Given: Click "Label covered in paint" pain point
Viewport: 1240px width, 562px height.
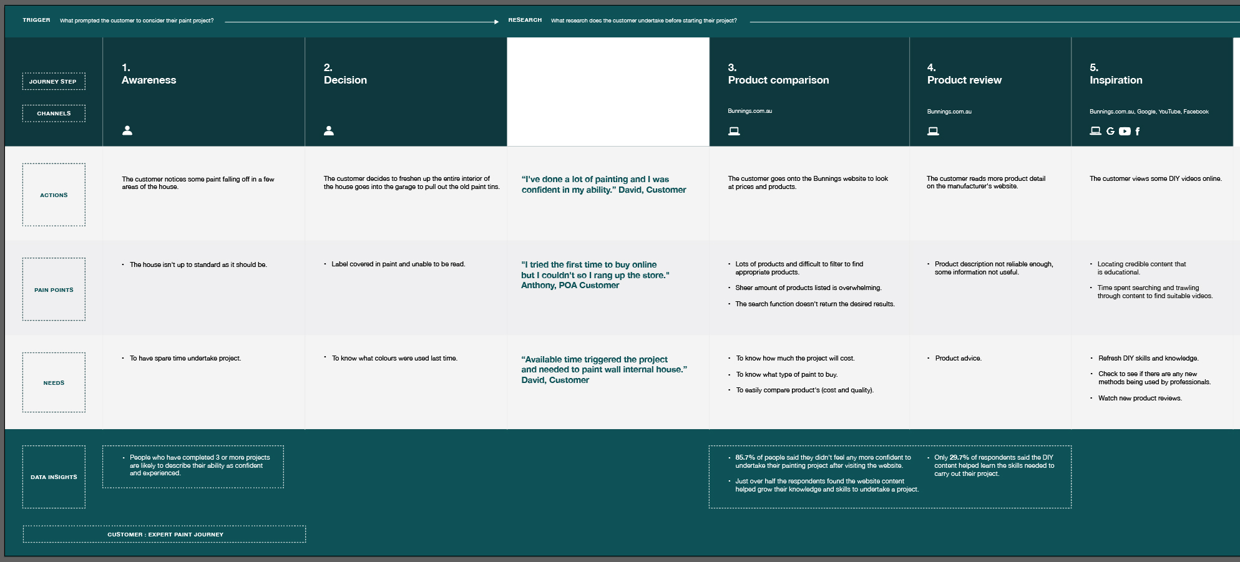Looking at the screenshot, I should (398, 264).
